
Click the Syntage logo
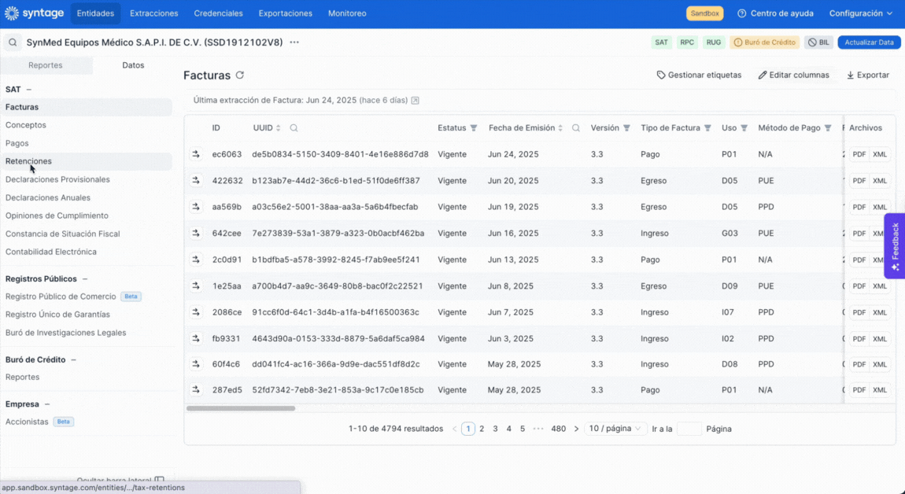(x=34, y=13)
